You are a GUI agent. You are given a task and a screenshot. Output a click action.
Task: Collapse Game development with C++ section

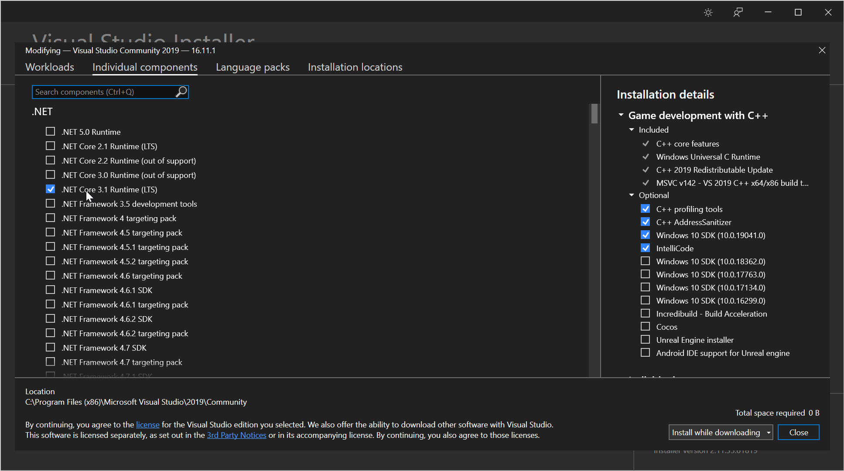click(x=621, y=115)
